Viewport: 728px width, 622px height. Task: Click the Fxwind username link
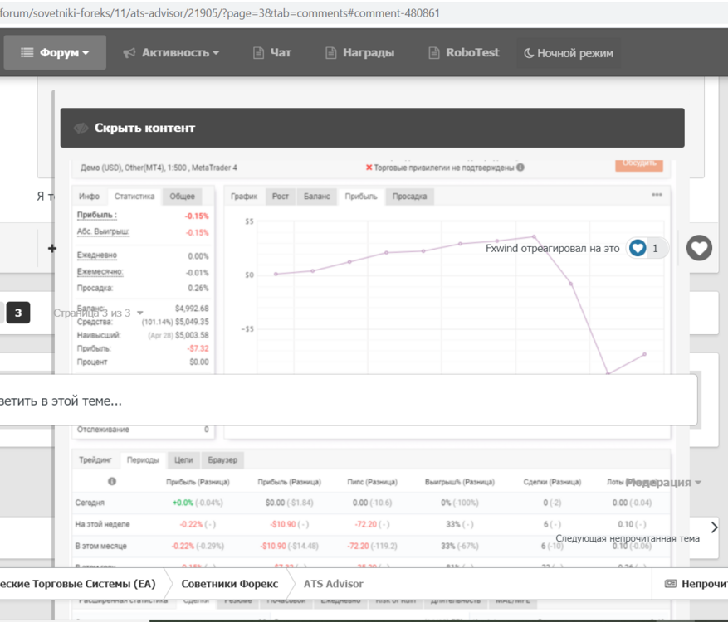coord(501,249)
